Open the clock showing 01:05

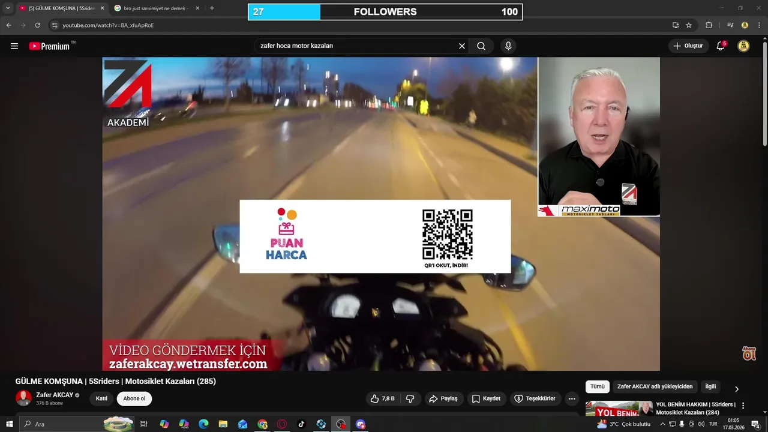(x=733, y=424)
